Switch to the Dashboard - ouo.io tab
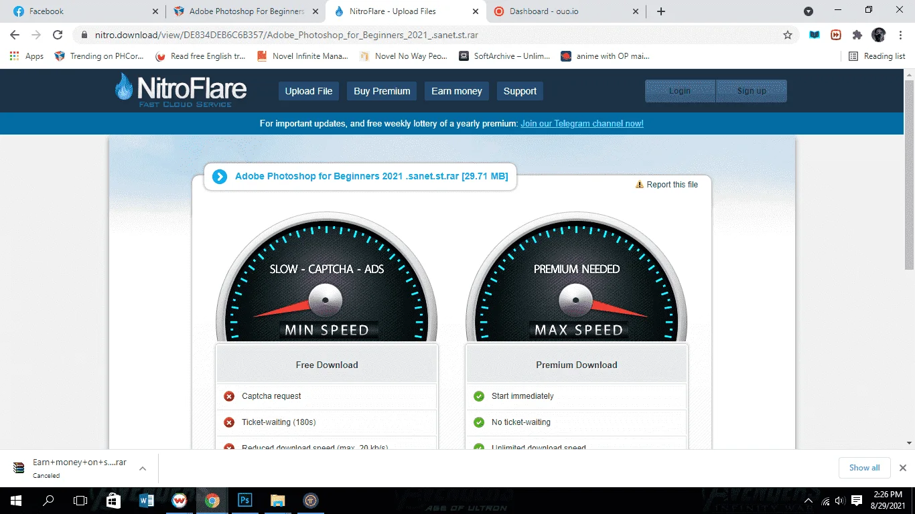The height and width of the screenshot is (514, 915). coord(566,11)
